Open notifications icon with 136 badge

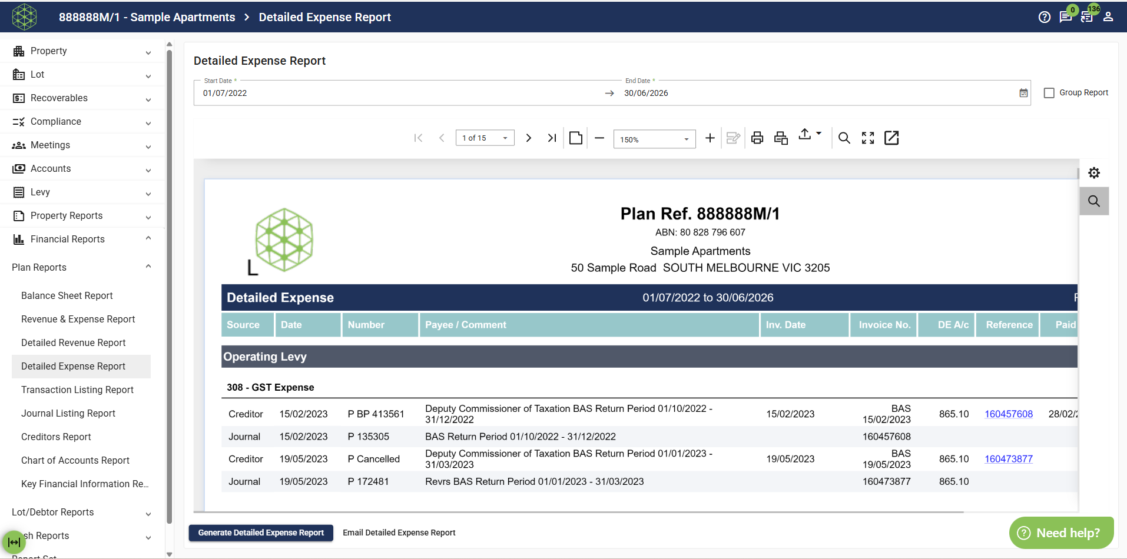tap(1087, 17)
